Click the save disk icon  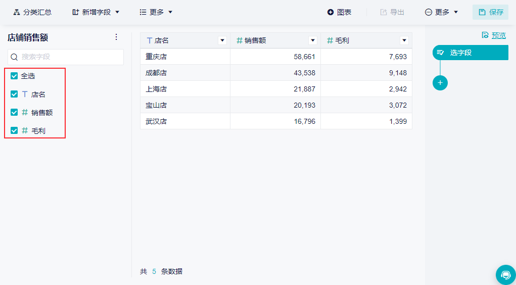pyautogui.click(x=482, y=12)
